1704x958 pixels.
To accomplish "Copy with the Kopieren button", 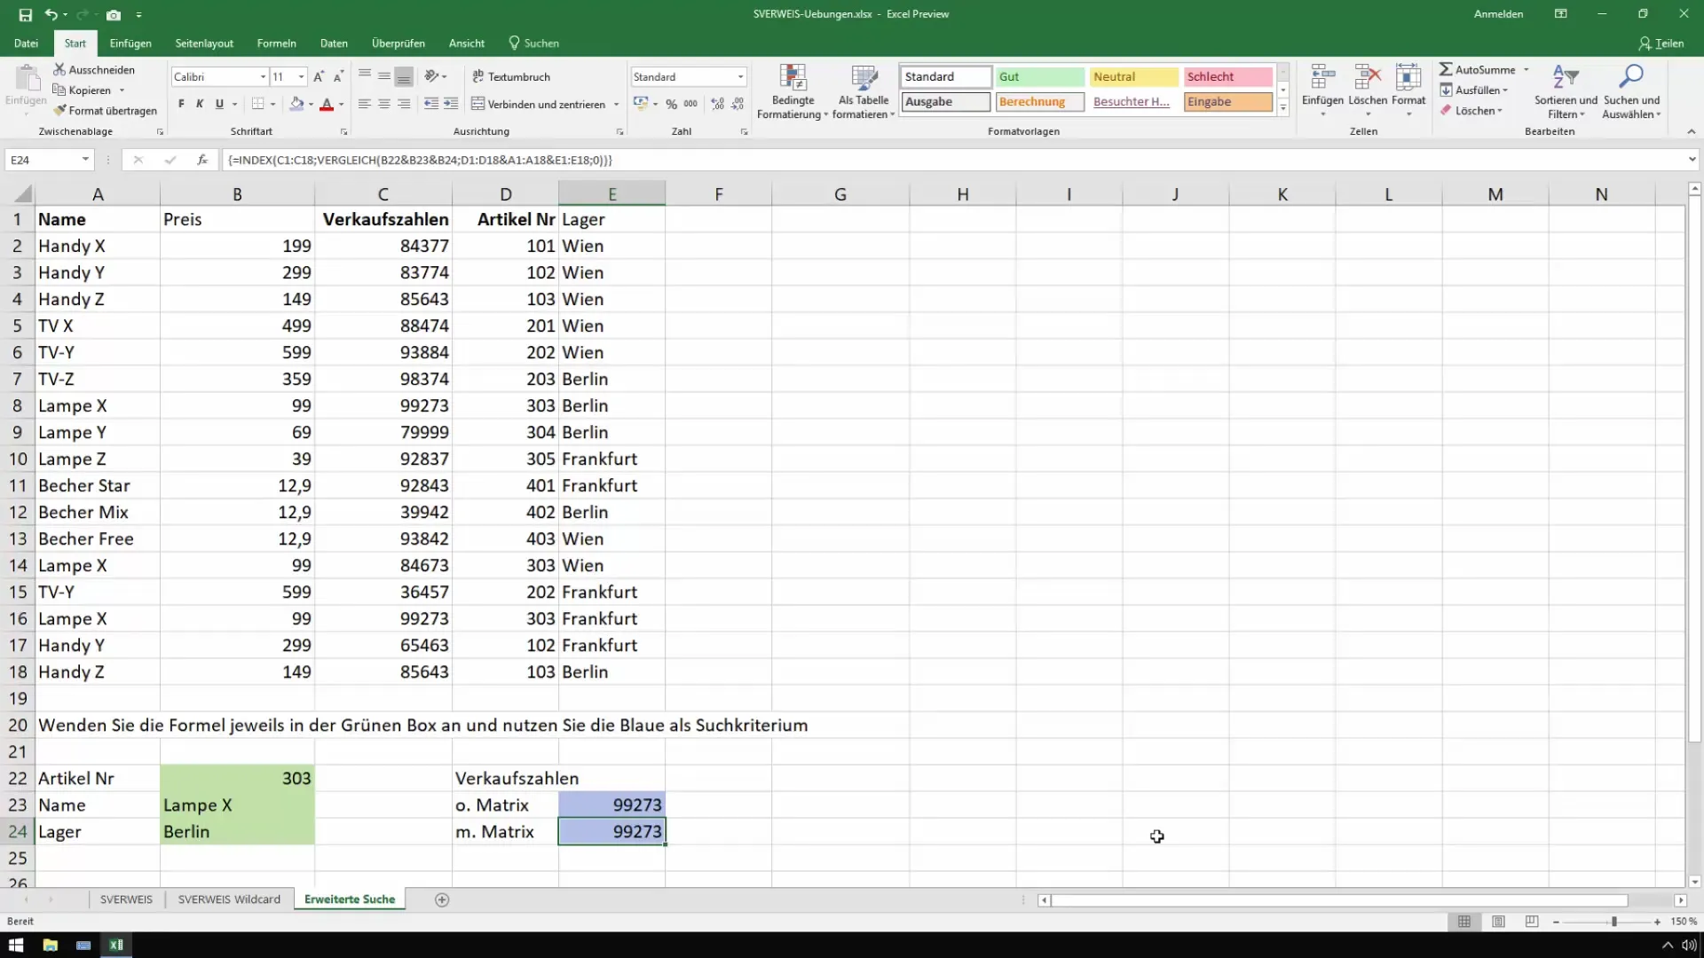I will tap(83, 90).
